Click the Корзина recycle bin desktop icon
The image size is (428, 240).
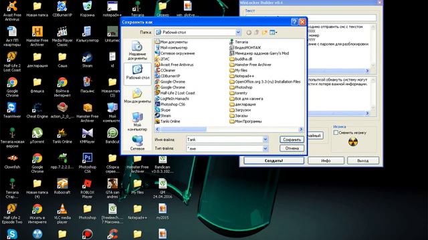point(88,9)
